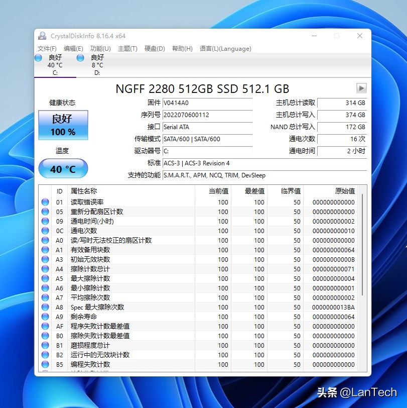Viewport: 407px width, 408px height.
Task: Click the 良好 100% health status button
Action: coord(63,125)
